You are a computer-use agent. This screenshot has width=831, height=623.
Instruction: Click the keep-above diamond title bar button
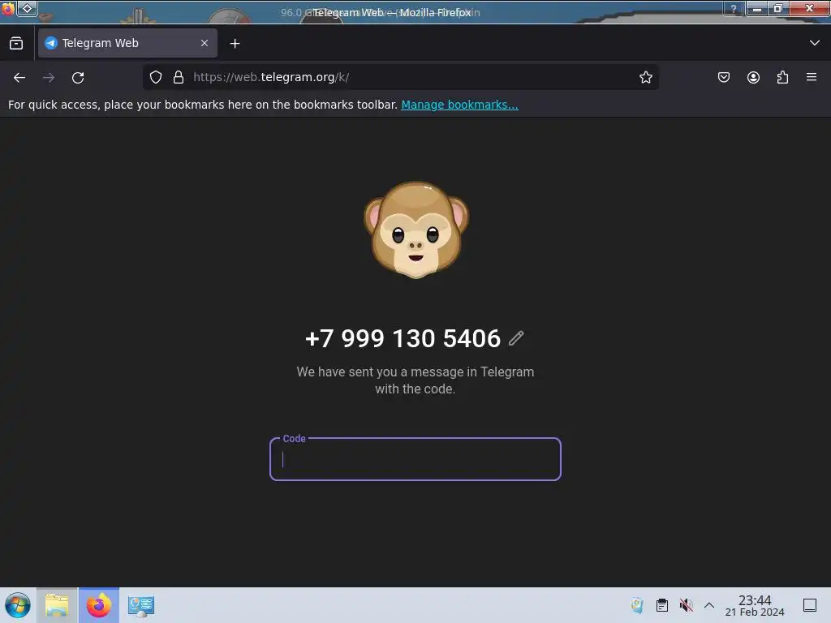click(x=27, y=8)
